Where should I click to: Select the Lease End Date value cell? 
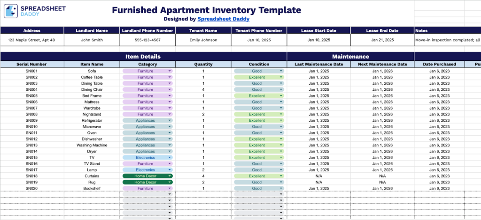pos(381,40)
